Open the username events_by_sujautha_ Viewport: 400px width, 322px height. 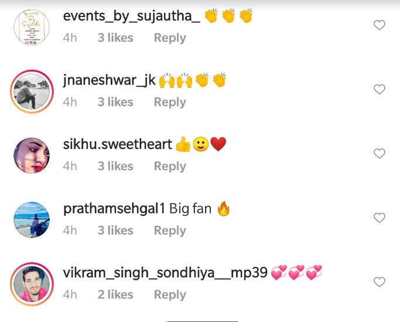(131, 16)
